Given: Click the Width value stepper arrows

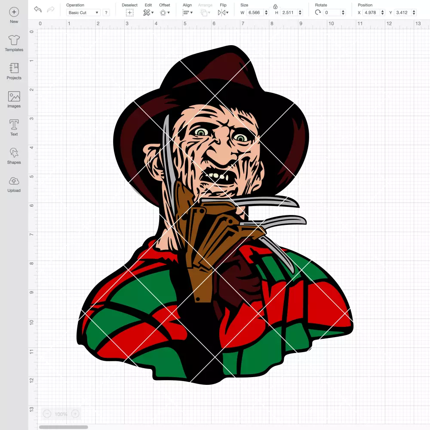Looking at the screenshot, I should click(x=266, y=12).
